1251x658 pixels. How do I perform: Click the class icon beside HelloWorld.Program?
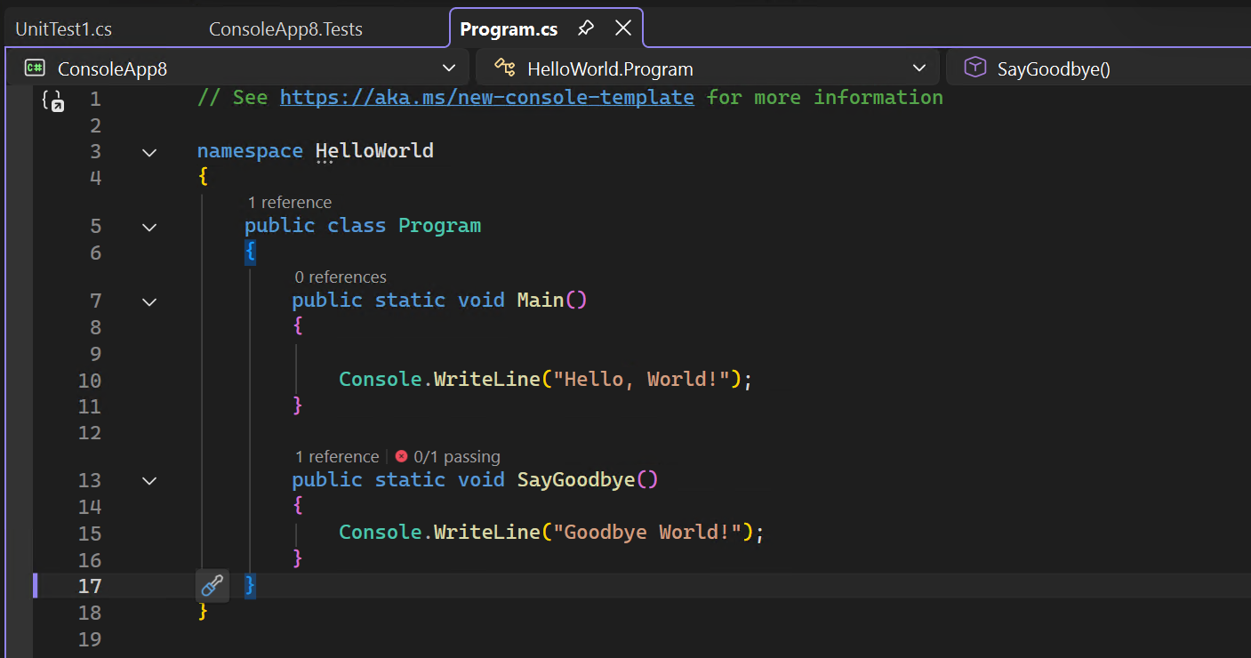click(505, 68)
